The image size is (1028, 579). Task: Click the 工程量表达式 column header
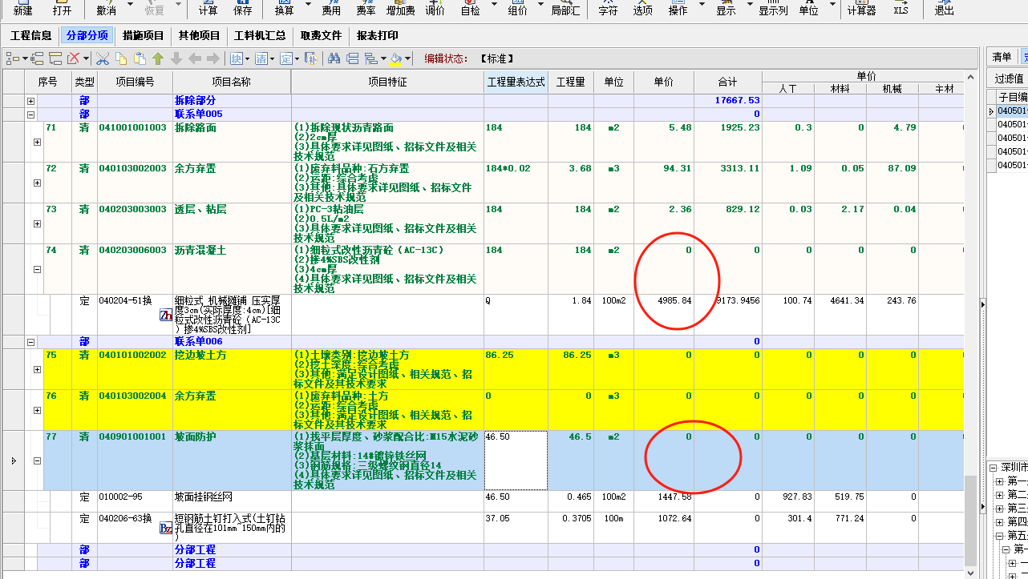516,82
